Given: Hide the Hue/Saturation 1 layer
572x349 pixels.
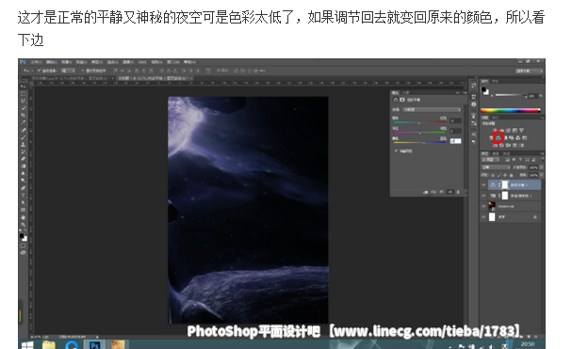Looking at the screenshot, I should tap(483, 196).
